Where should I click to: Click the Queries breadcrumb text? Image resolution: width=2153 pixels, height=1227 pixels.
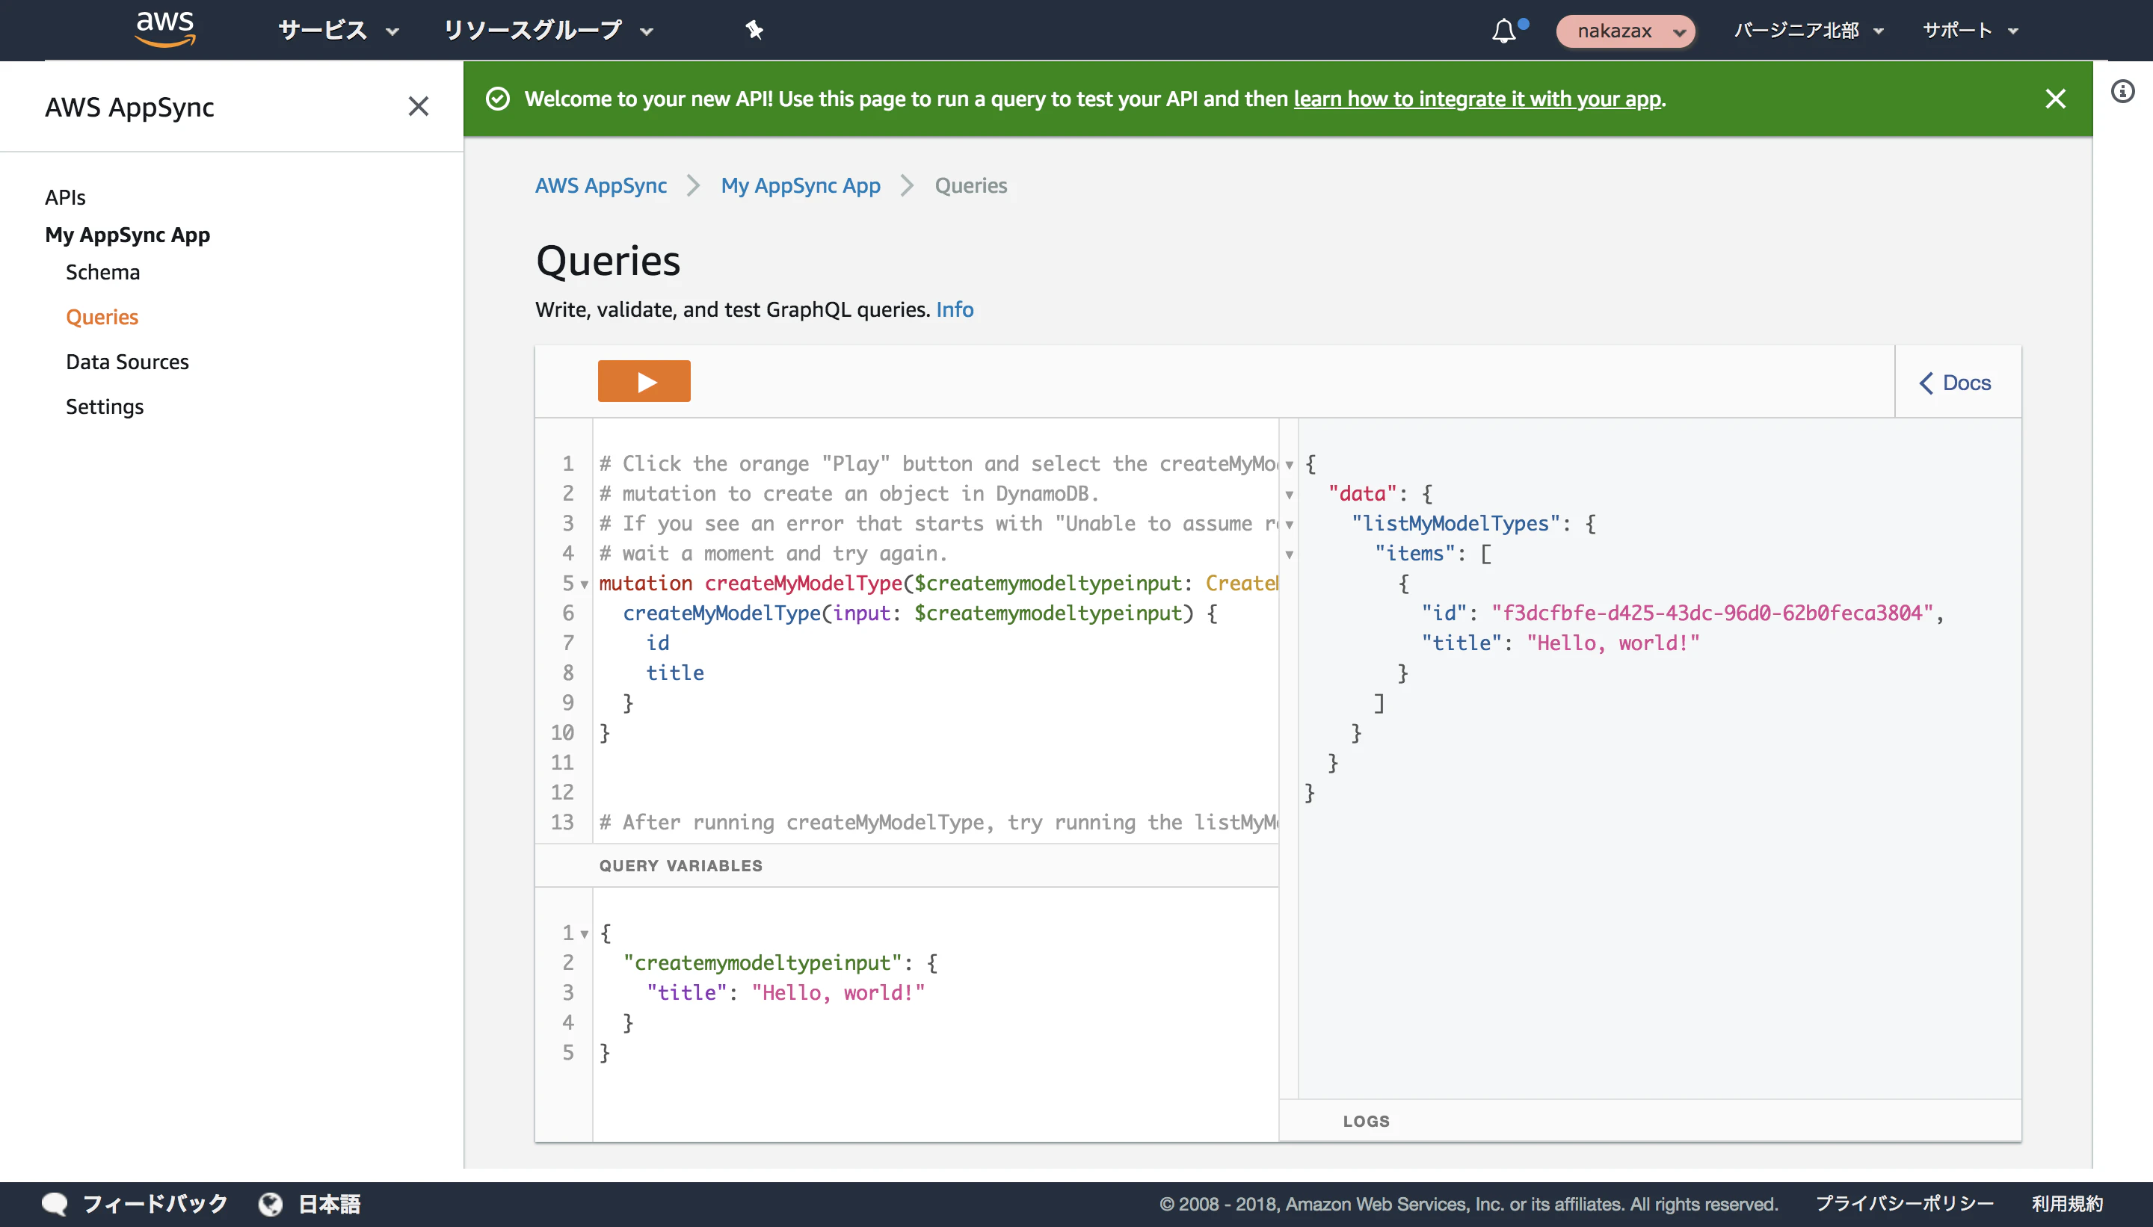point(971,185)
